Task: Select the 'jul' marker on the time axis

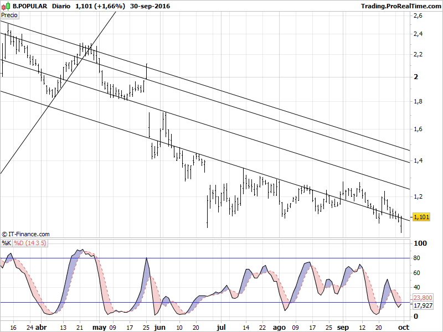Action: [221, 327]
